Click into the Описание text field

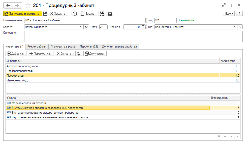tap(133, 36)
